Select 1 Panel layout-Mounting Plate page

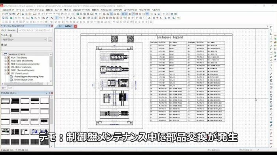point(28,77)
